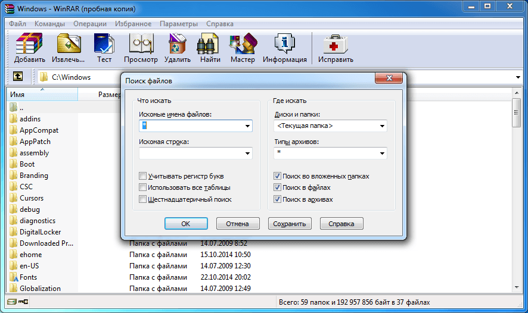
Task: Click the Справка button in dialog
Action: click(341, 224)
